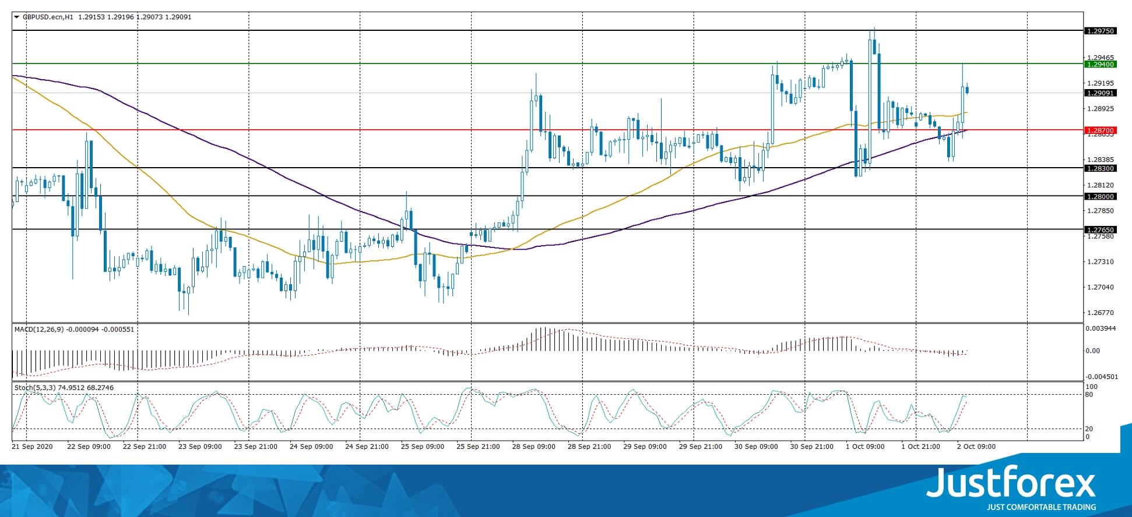Click the 1 Oct 09:00 time label
This screenshot has height=517, width=1132.
click(x=865, y=447)
